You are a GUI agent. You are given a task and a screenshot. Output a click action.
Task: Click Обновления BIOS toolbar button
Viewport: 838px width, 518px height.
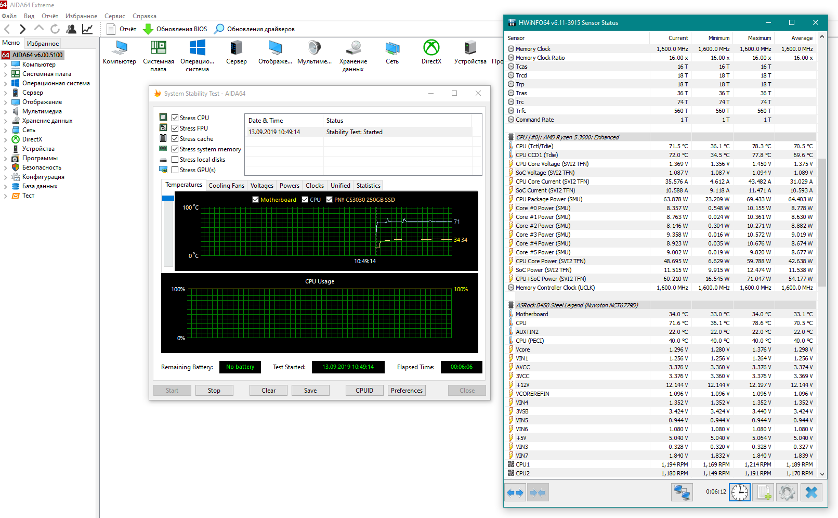click(175, 29)
